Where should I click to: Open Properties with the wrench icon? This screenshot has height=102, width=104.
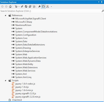[x=40, y=7]
